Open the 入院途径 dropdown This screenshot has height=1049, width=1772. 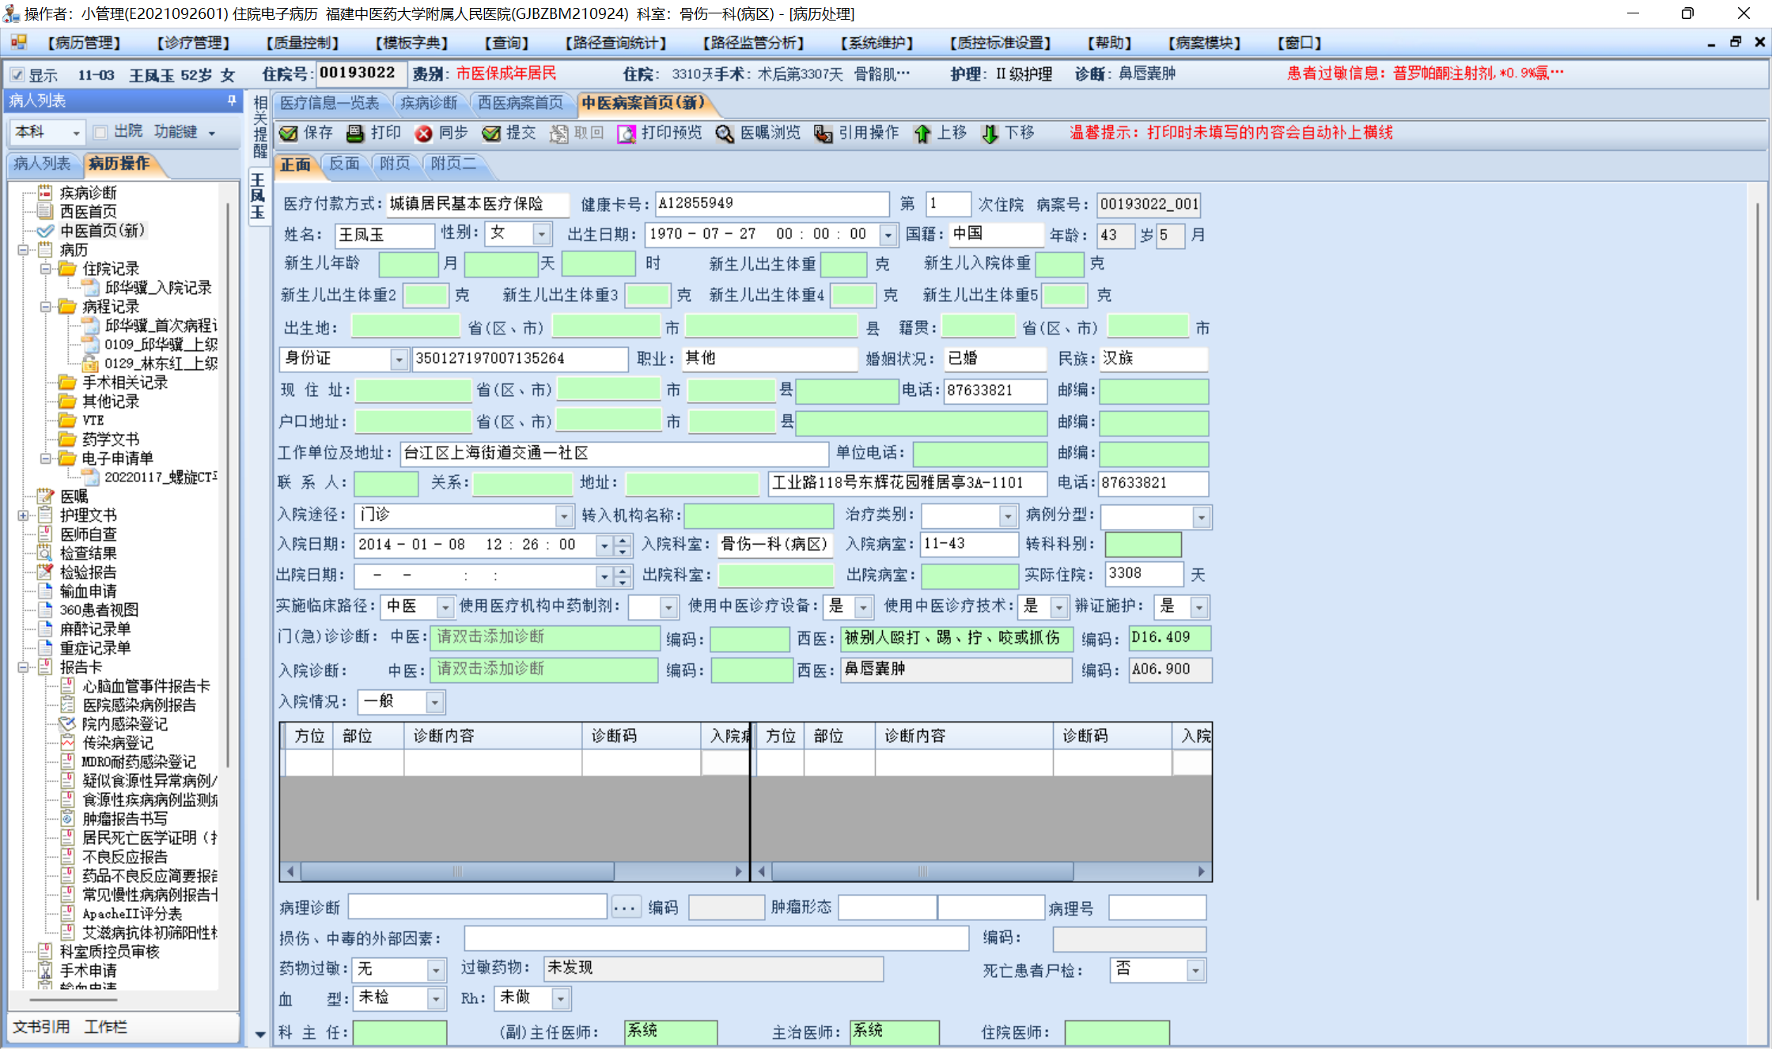(563, 516)
